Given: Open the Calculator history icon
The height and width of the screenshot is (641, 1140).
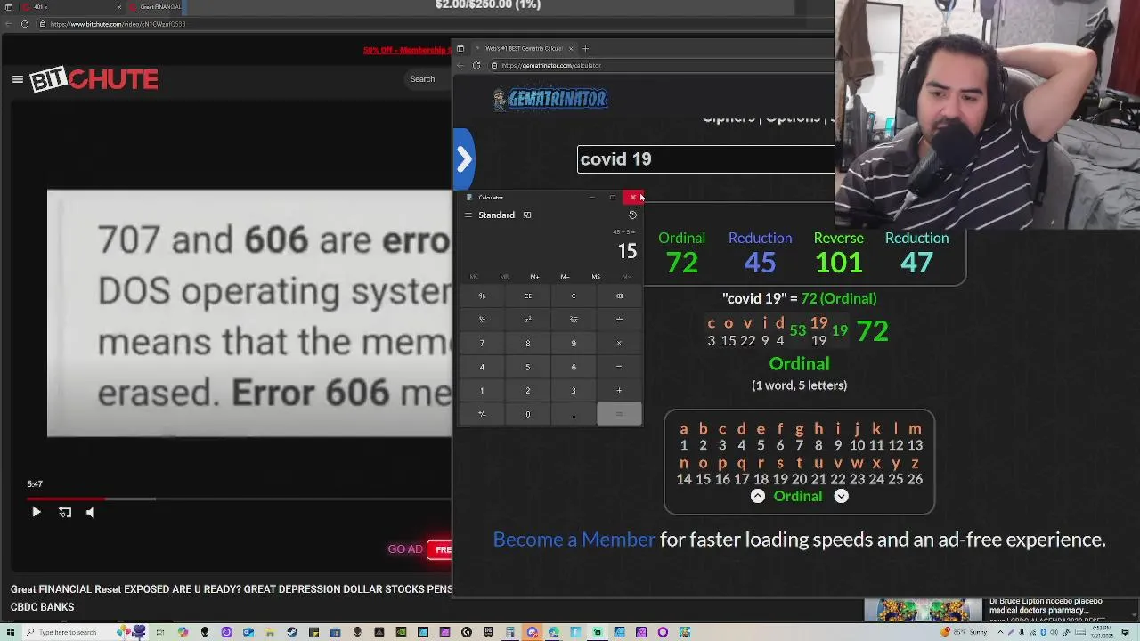Looking at the screenshot, I should [632, 215].
